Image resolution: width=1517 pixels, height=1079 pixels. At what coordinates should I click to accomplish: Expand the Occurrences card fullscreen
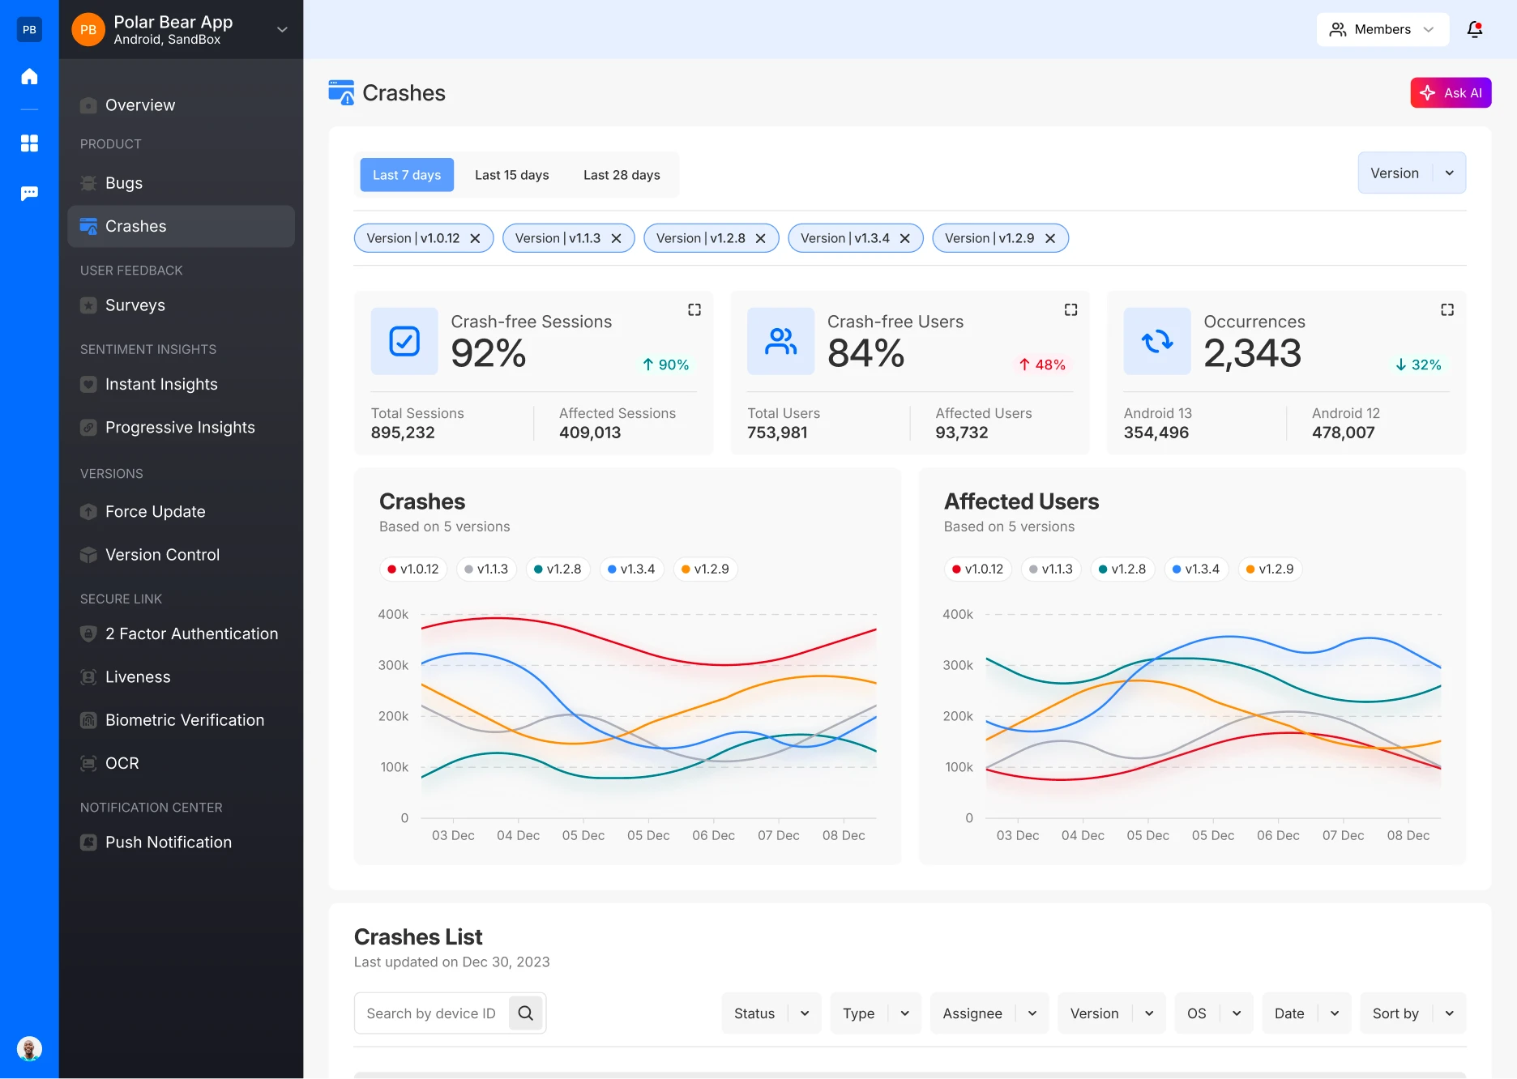[1446, 309]
